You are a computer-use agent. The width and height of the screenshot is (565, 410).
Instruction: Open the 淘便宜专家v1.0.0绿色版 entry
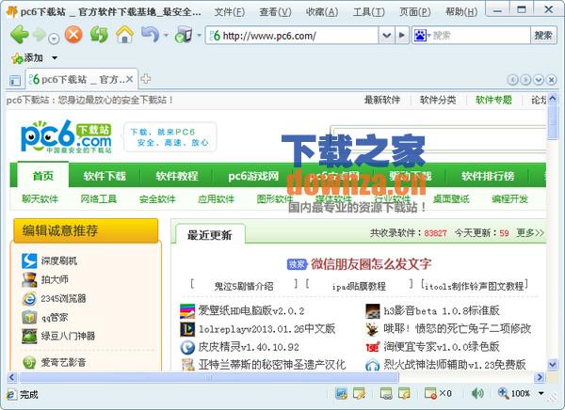pos(442,347)
